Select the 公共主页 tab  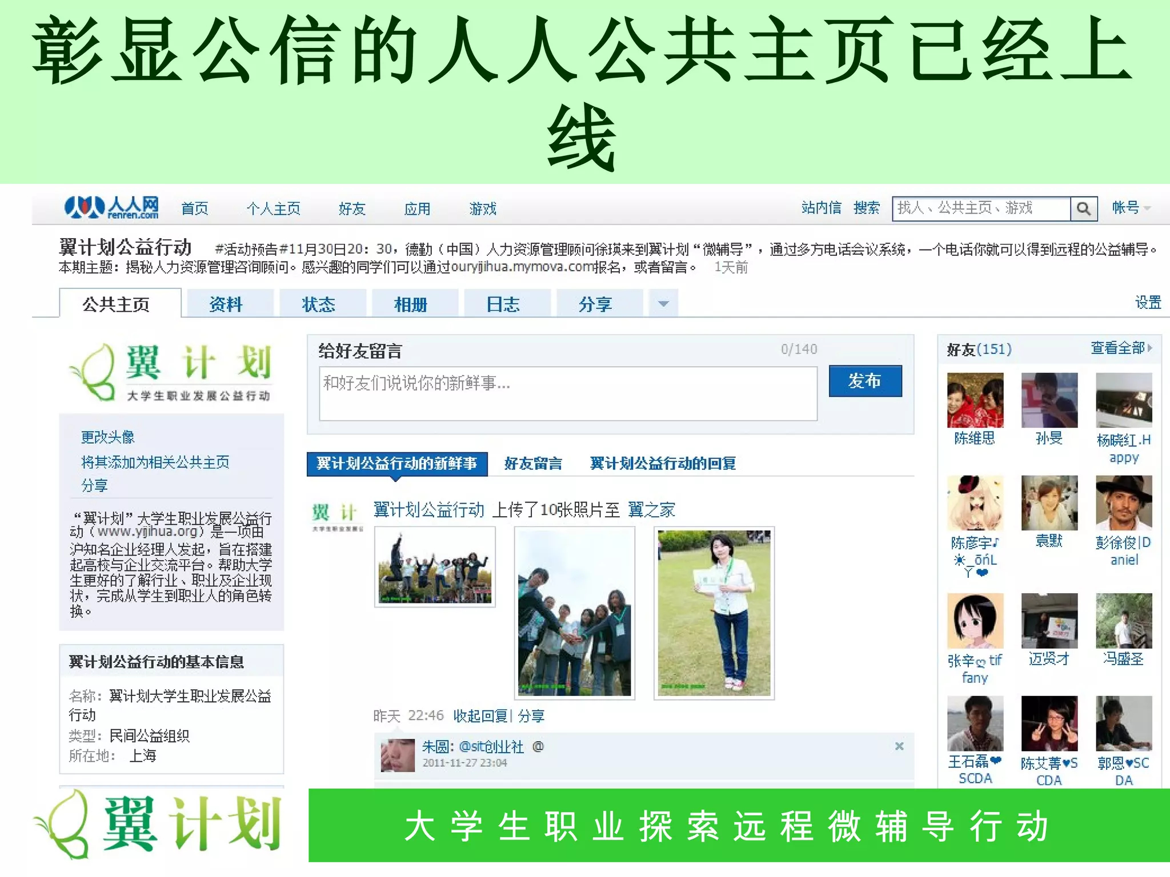click(x=120, y=303)
